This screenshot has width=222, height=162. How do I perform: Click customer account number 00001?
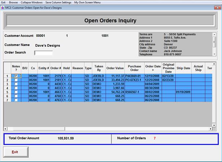pyautogui.click(x=40, y=36)
